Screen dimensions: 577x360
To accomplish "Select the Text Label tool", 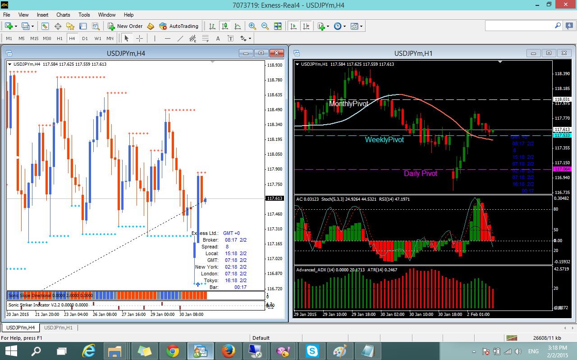I will (230, 38).
